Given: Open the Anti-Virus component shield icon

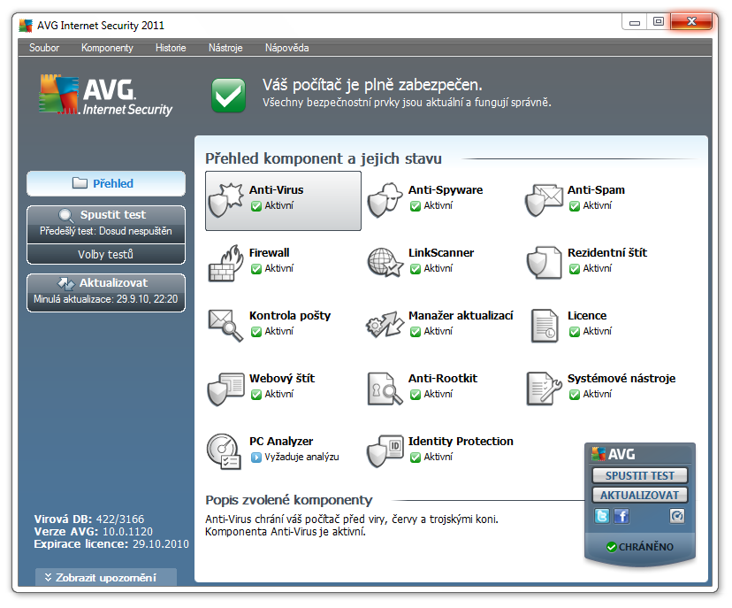Looking at the screenshot, I should point(226,200).
